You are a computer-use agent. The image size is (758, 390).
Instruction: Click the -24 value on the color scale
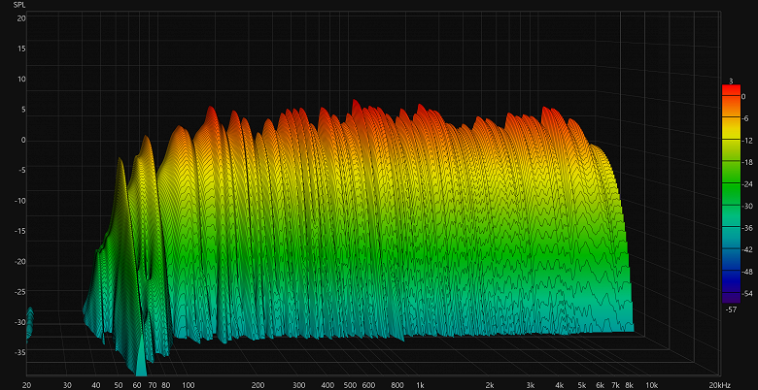(x=745, y=184)
